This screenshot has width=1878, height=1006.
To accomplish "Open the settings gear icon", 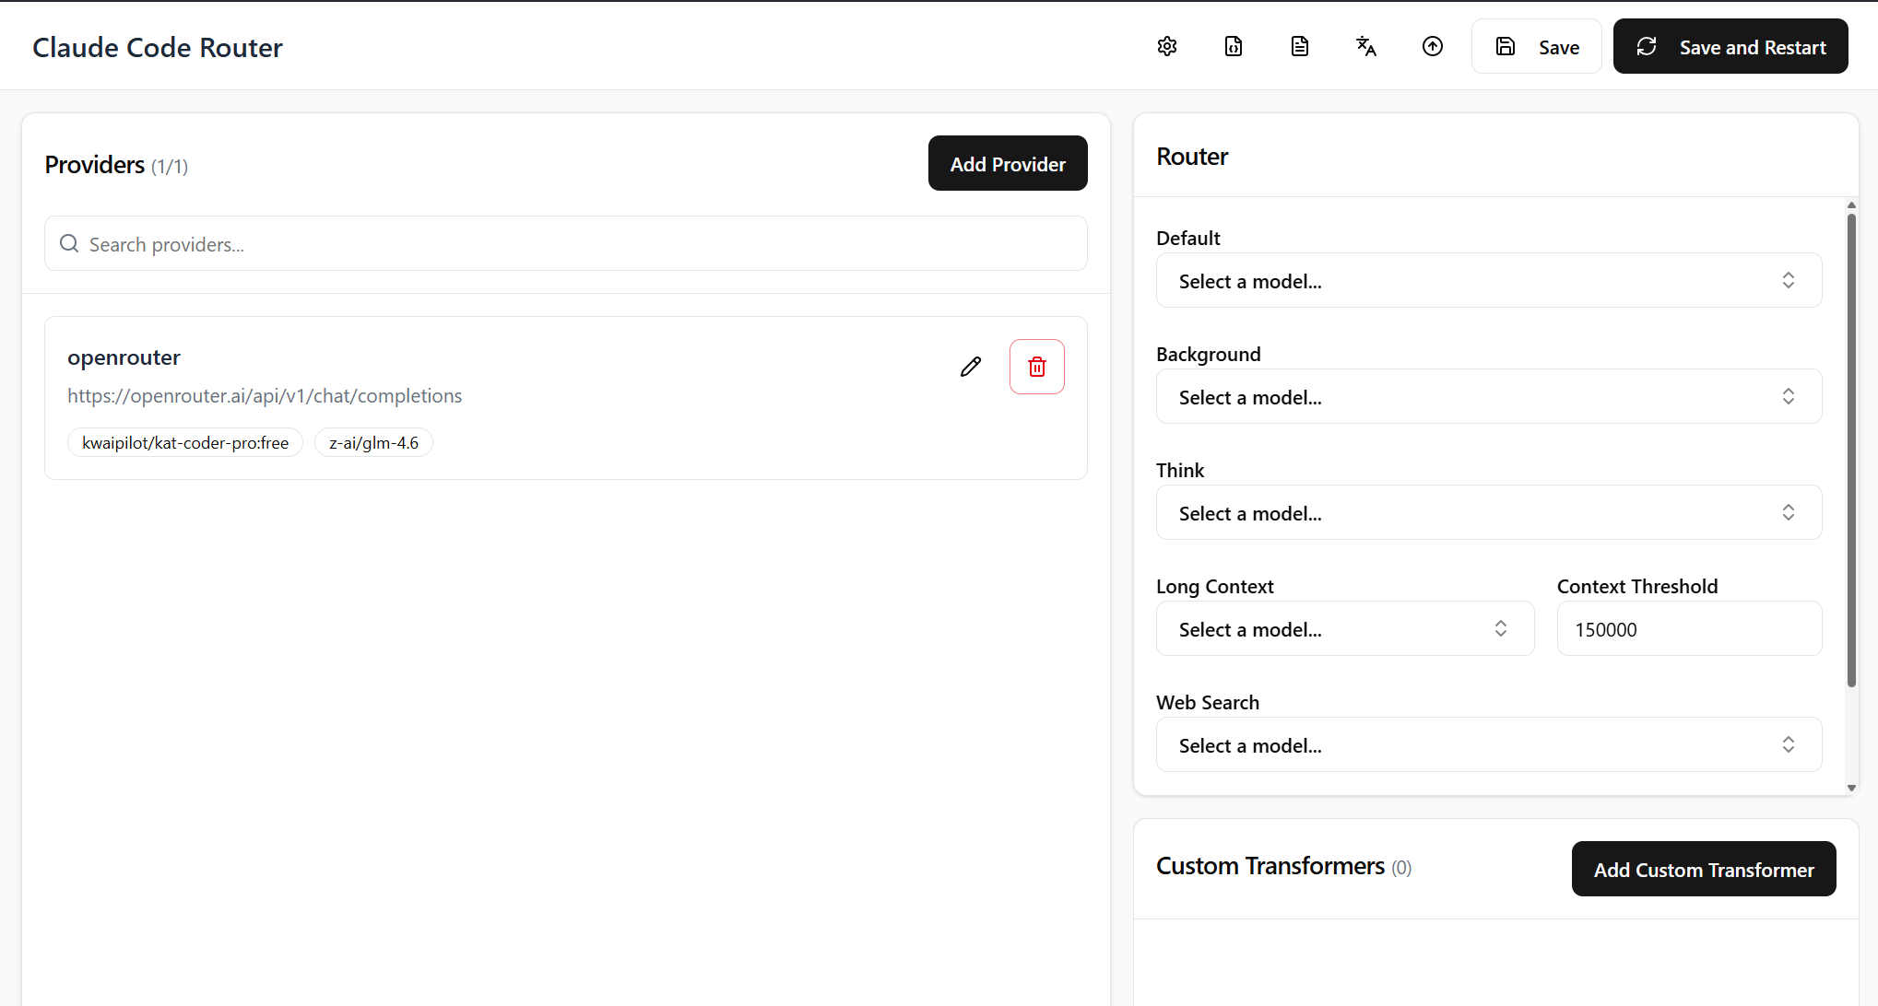I will tap(1167, 46).
